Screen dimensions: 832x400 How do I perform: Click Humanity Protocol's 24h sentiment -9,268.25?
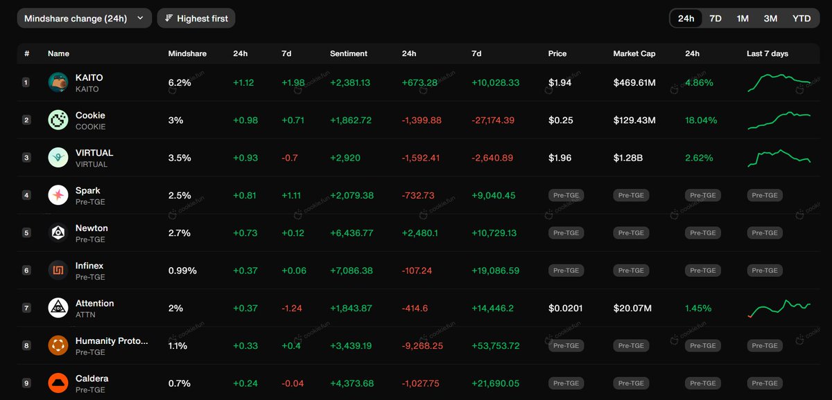tap(422, 345)
